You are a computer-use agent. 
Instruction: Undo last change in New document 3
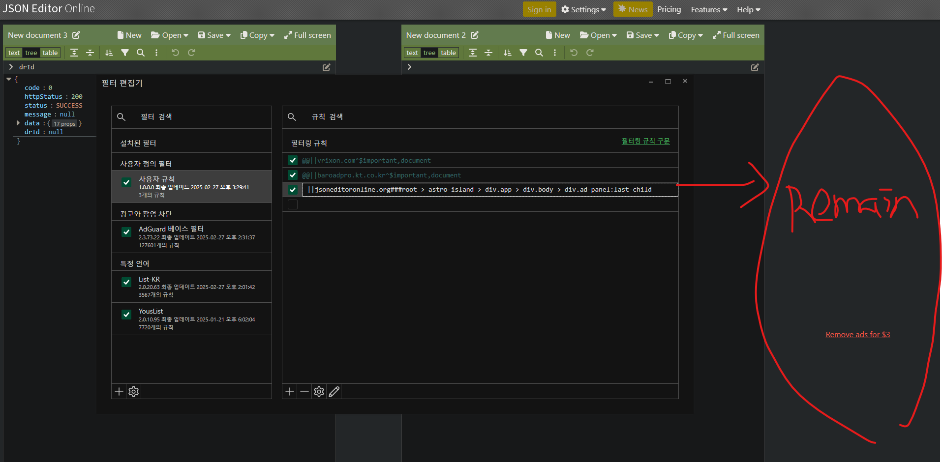tap(176, 53)
